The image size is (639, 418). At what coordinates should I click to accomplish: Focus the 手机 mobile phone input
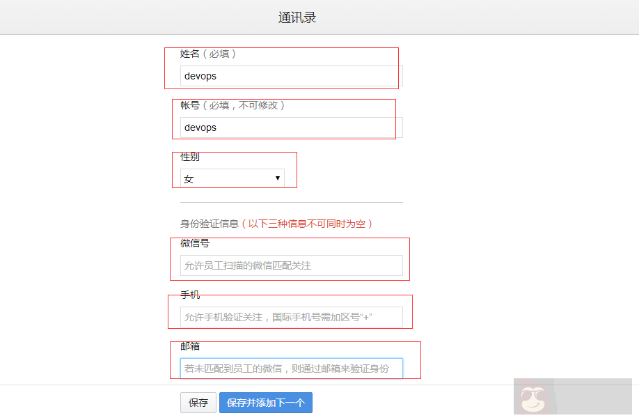pos(292,317)
